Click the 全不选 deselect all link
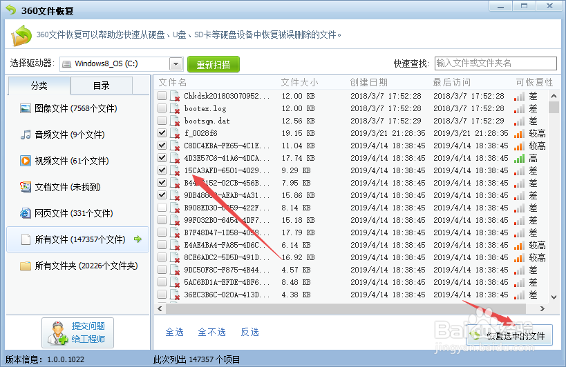This screenshot has width=566, height=367. point(212,332)
